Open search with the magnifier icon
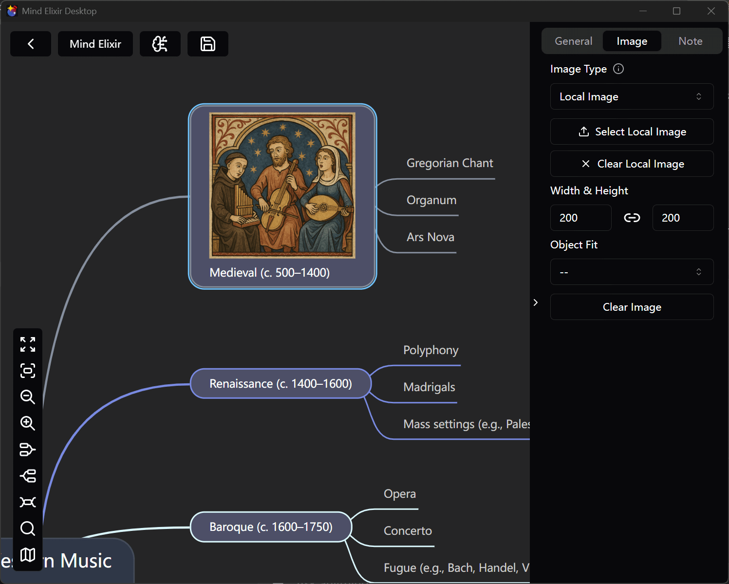 point(28,528)
